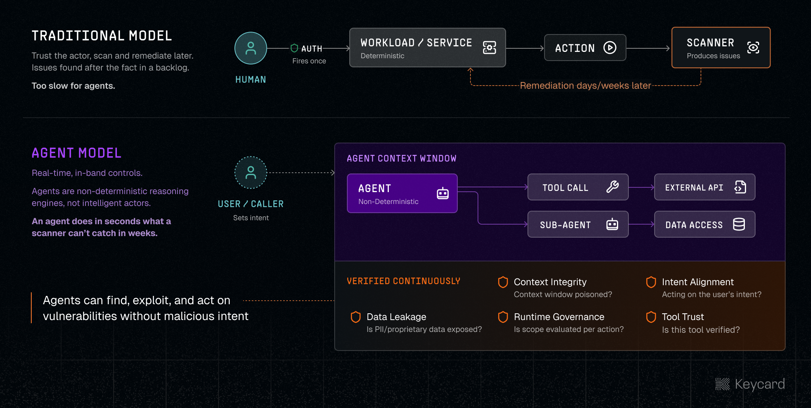Click the 'Context Integrity' heading
Viewport: 811px width, 408px height.
point(550,282)
